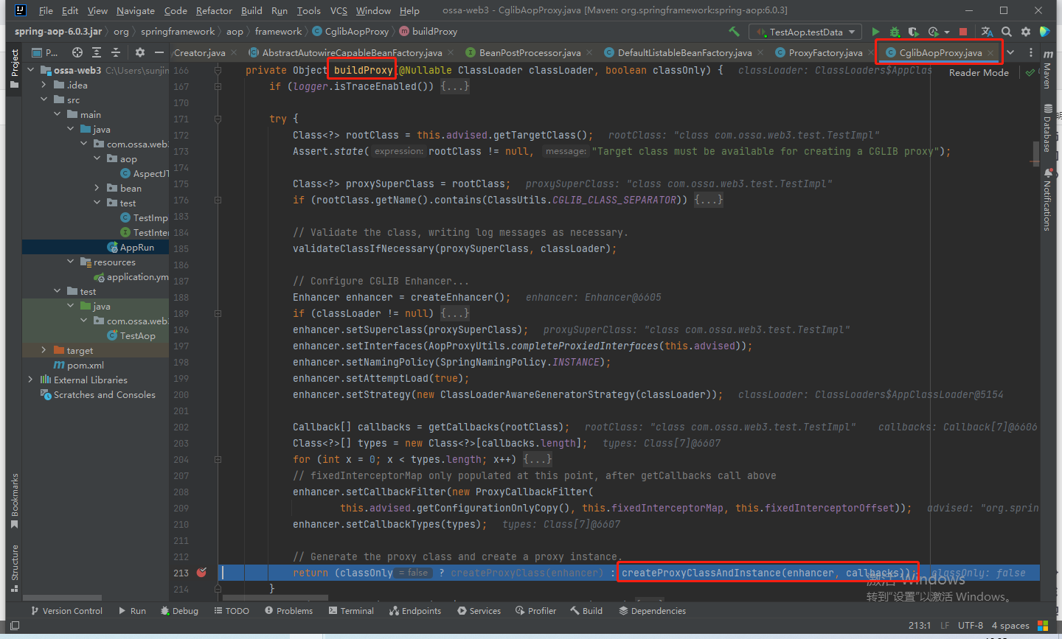Image resolution: width=1062 pixels, height=639 pixels.
Task: Open the editor tabs more options menu
Action: [1030, 52]
